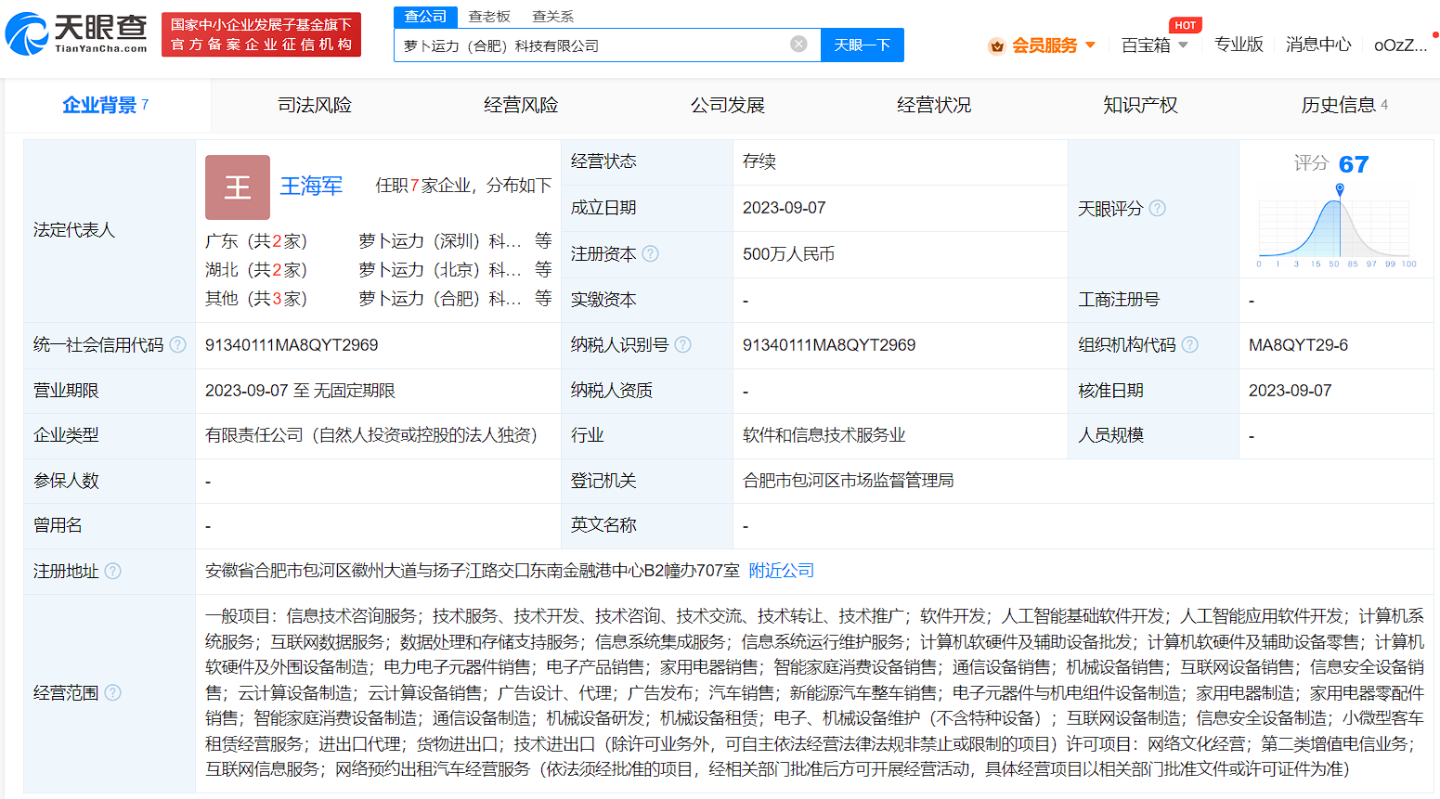Open the 知识产权 tab
The image size is (1440, 799).
[1140, 105]
